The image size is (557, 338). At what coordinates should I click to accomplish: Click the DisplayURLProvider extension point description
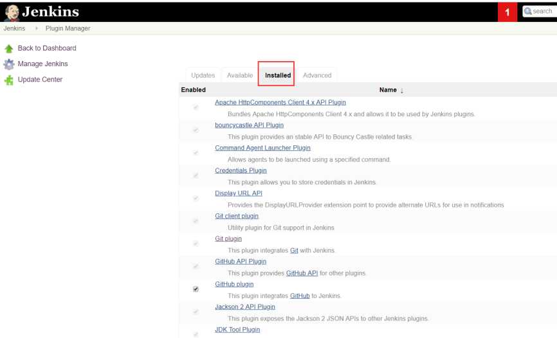(366, 205)
